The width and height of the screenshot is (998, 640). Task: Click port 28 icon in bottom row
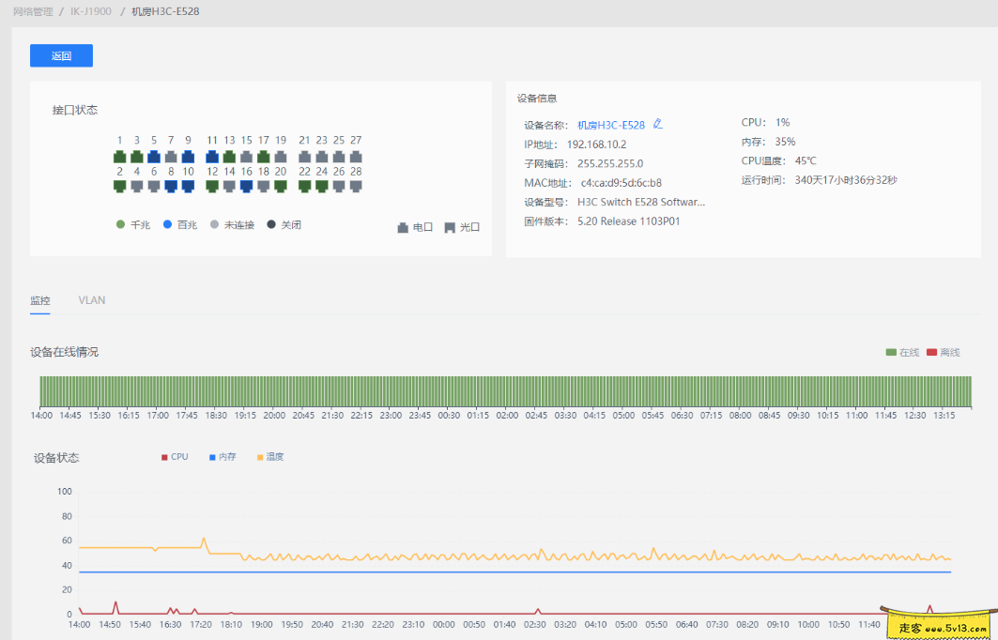356,187
